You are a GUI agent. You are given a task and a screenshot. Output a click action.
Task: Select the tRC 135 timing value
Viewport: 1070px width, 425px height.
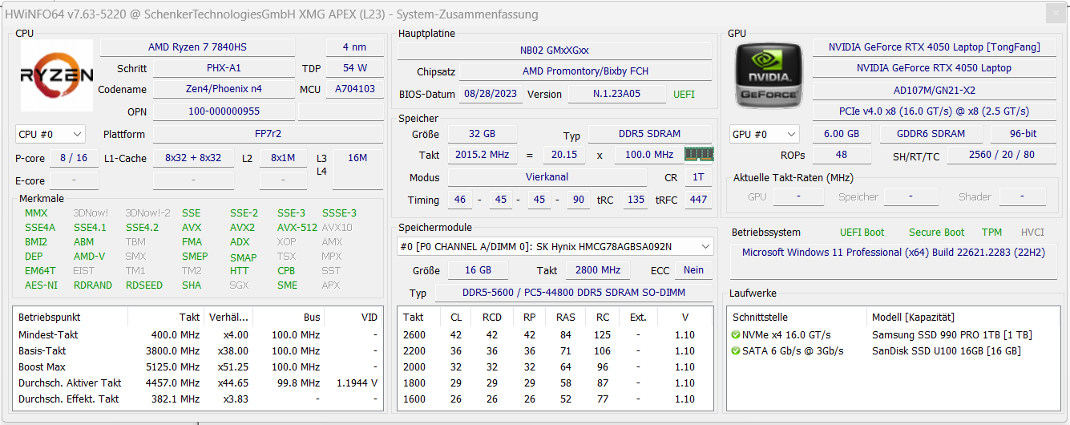636,200
